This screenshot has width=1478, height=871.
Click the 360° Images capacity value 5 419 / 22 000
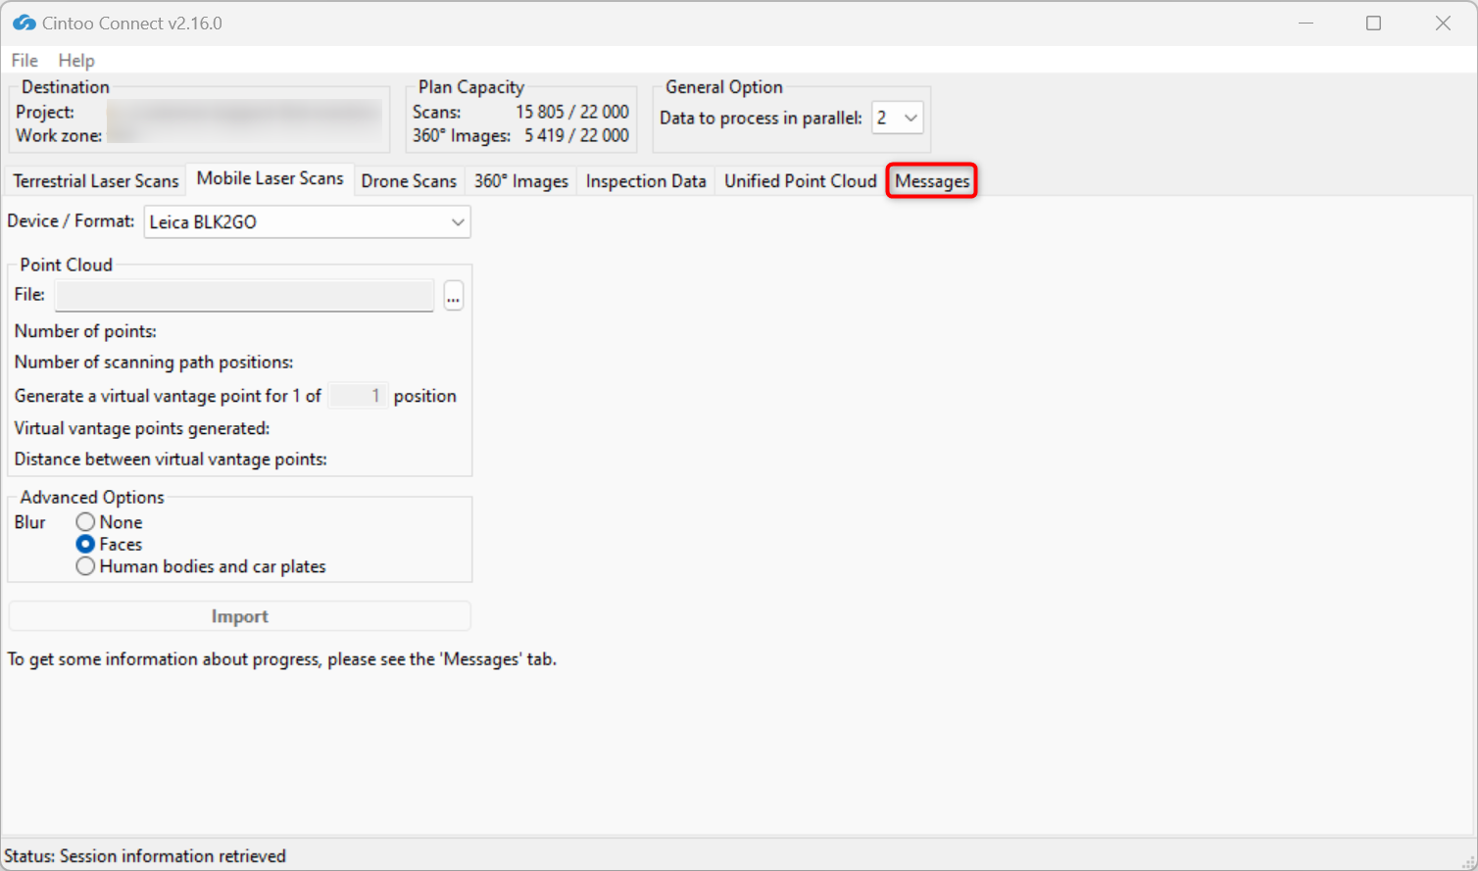[x=576, y=135]
